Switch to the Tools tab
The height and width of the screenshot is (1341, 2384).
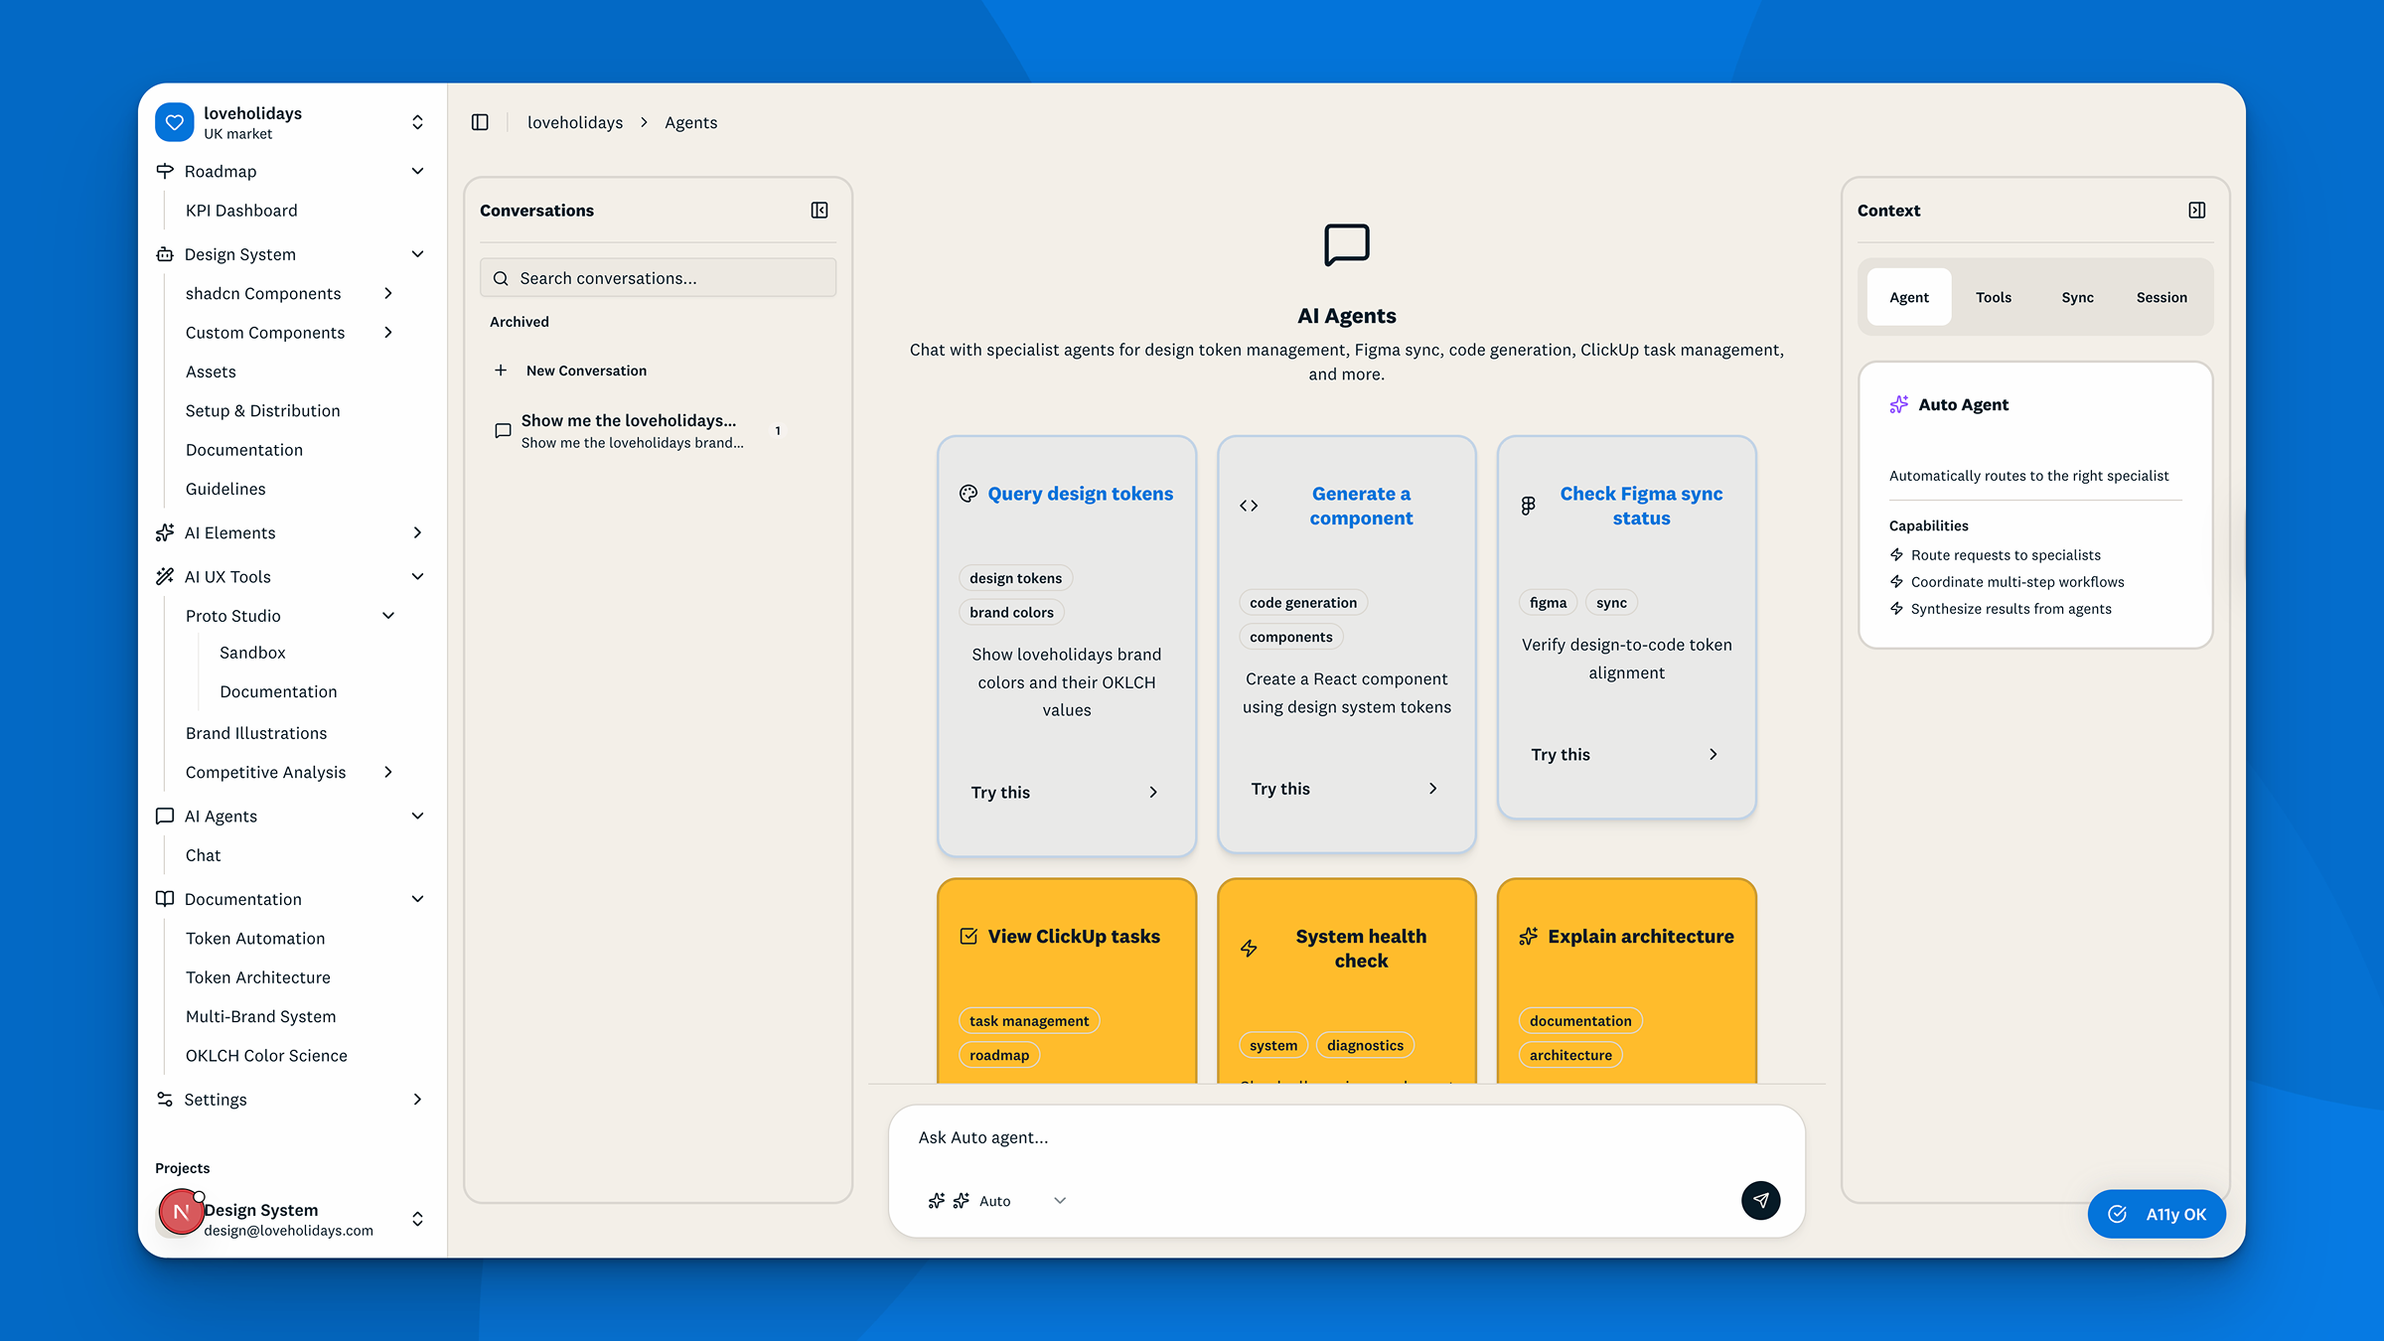(1993, 297)
